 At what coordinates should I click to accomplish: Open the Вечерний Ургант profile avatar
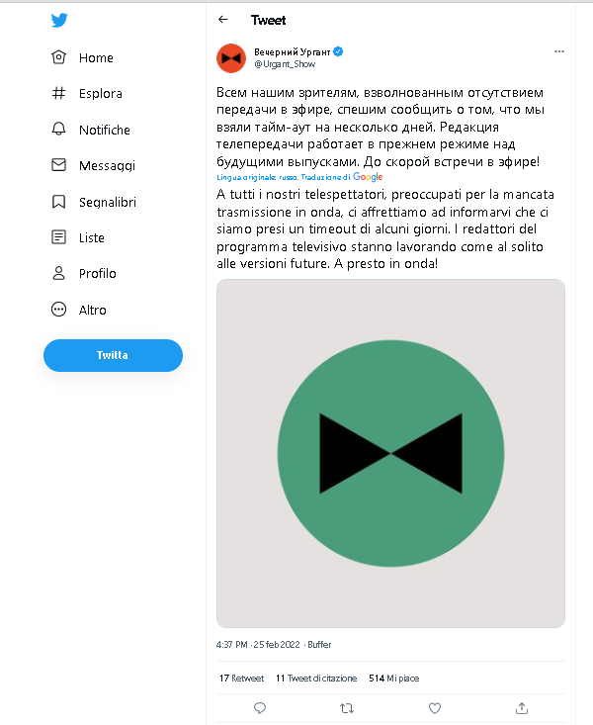[231, 58]
